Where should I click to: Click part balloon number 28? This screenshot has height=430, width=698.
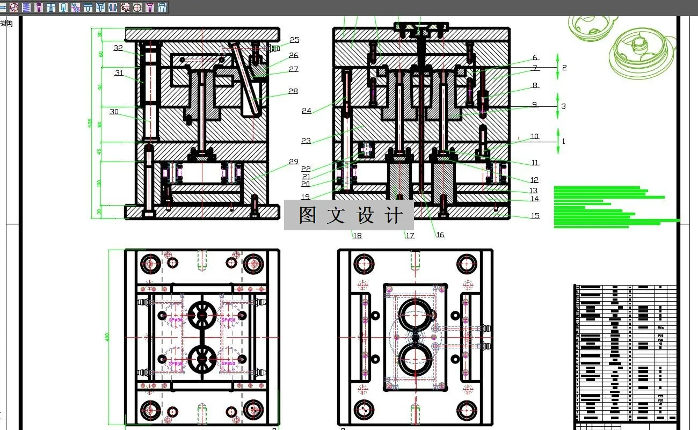[x=293, y=91]
